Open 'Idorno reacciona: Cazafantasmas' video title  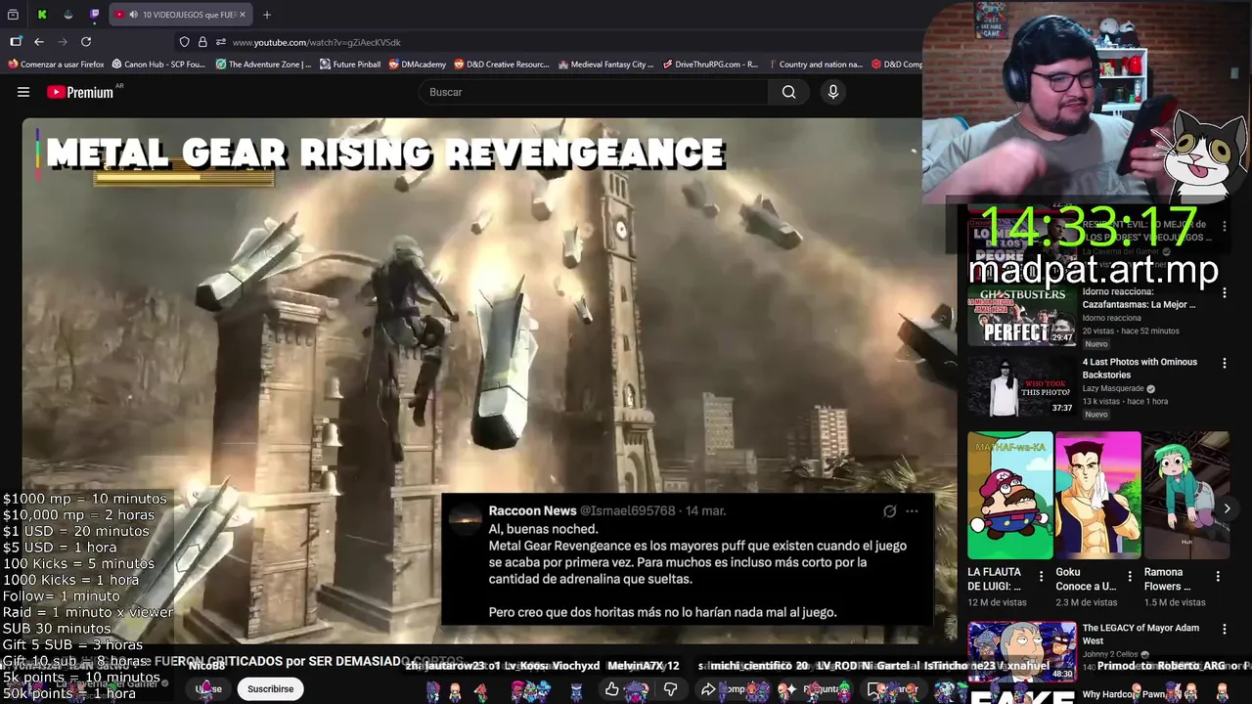coord(1139,298)
